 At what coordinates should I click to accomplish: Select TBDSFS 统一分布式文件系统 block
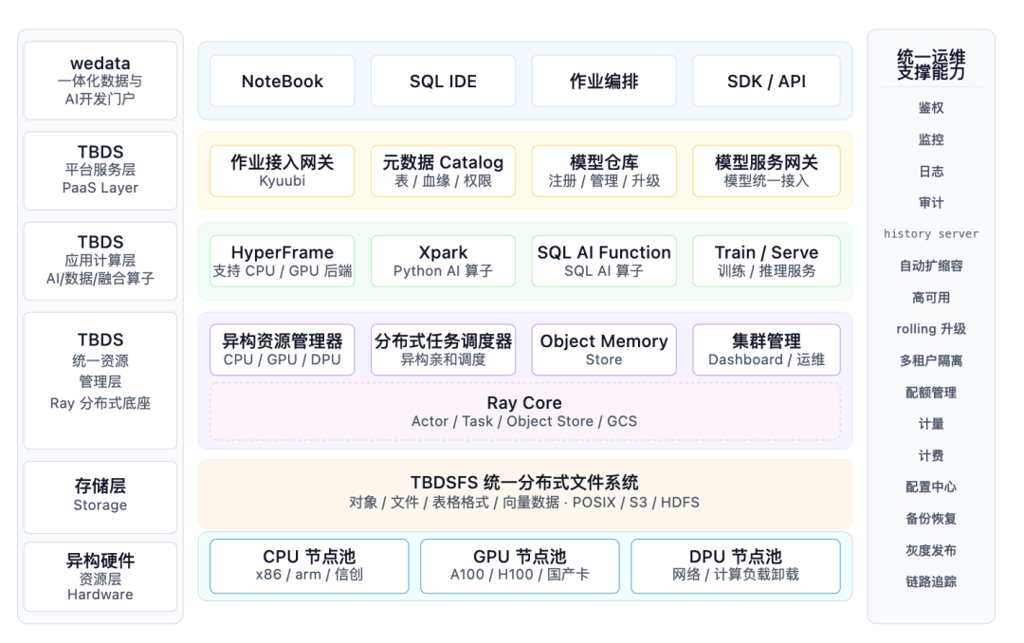[x=524, y=494]
